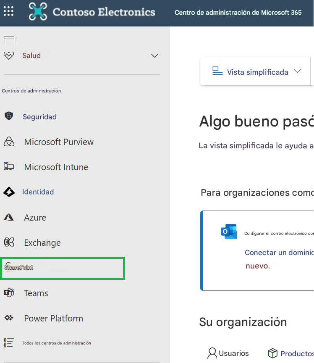Click the Seguridad shield icon
Viewport: 314px width, 363px height.
[x=9, y=116]
